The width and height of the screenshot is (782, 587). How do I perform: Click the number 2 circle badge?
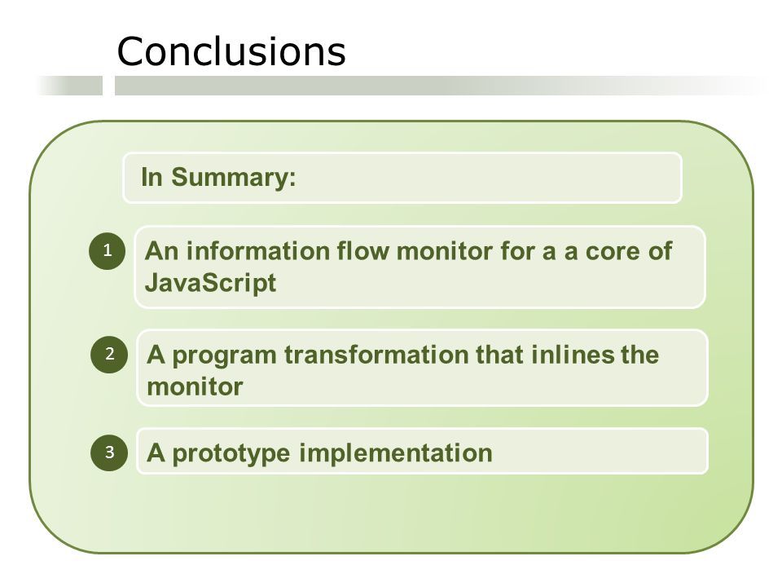(x=109, y=355)
